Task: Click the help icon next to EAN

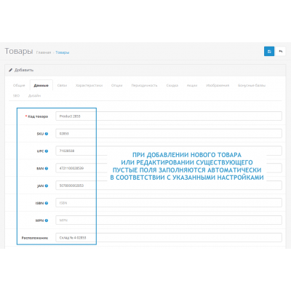Action: point(47,168)
